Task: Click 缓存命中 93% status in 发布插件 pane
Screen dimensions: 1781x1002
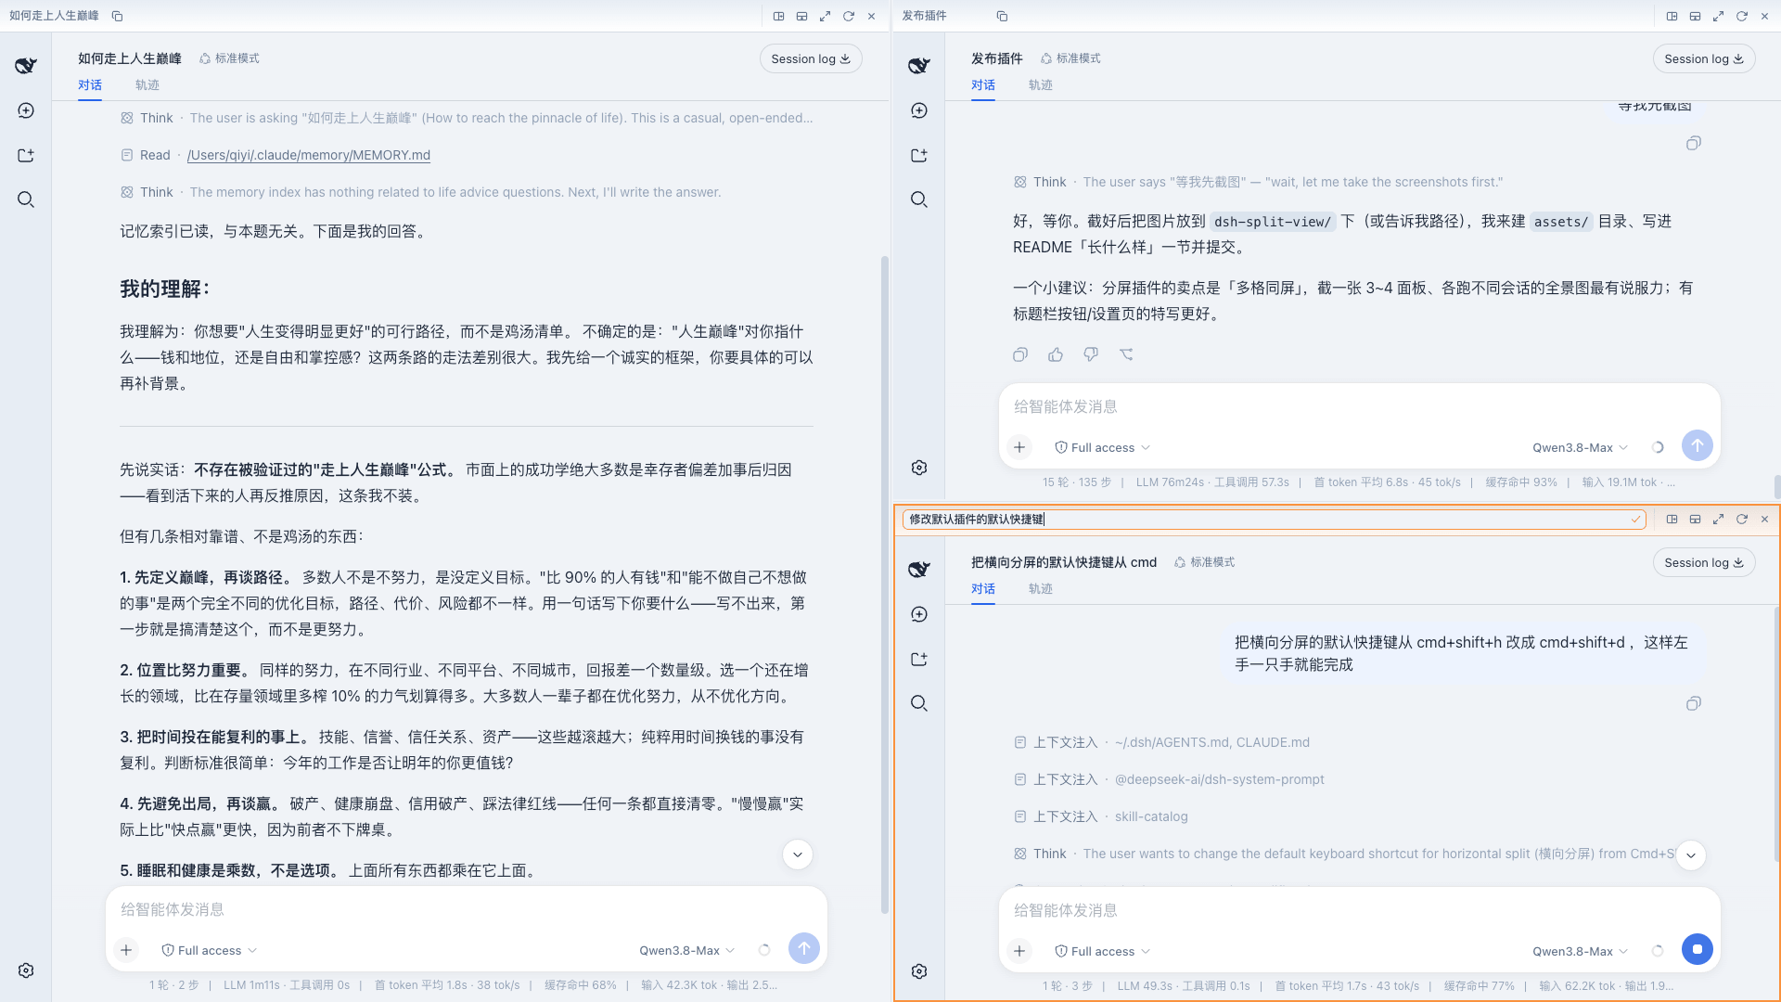Action: pyautogui.click(x=1521, y=482)
